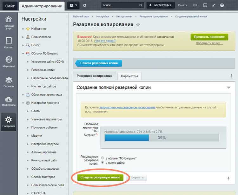Open Пользовательские поля menu item
This screenshot has width=238, height=195.
point(48,185)
